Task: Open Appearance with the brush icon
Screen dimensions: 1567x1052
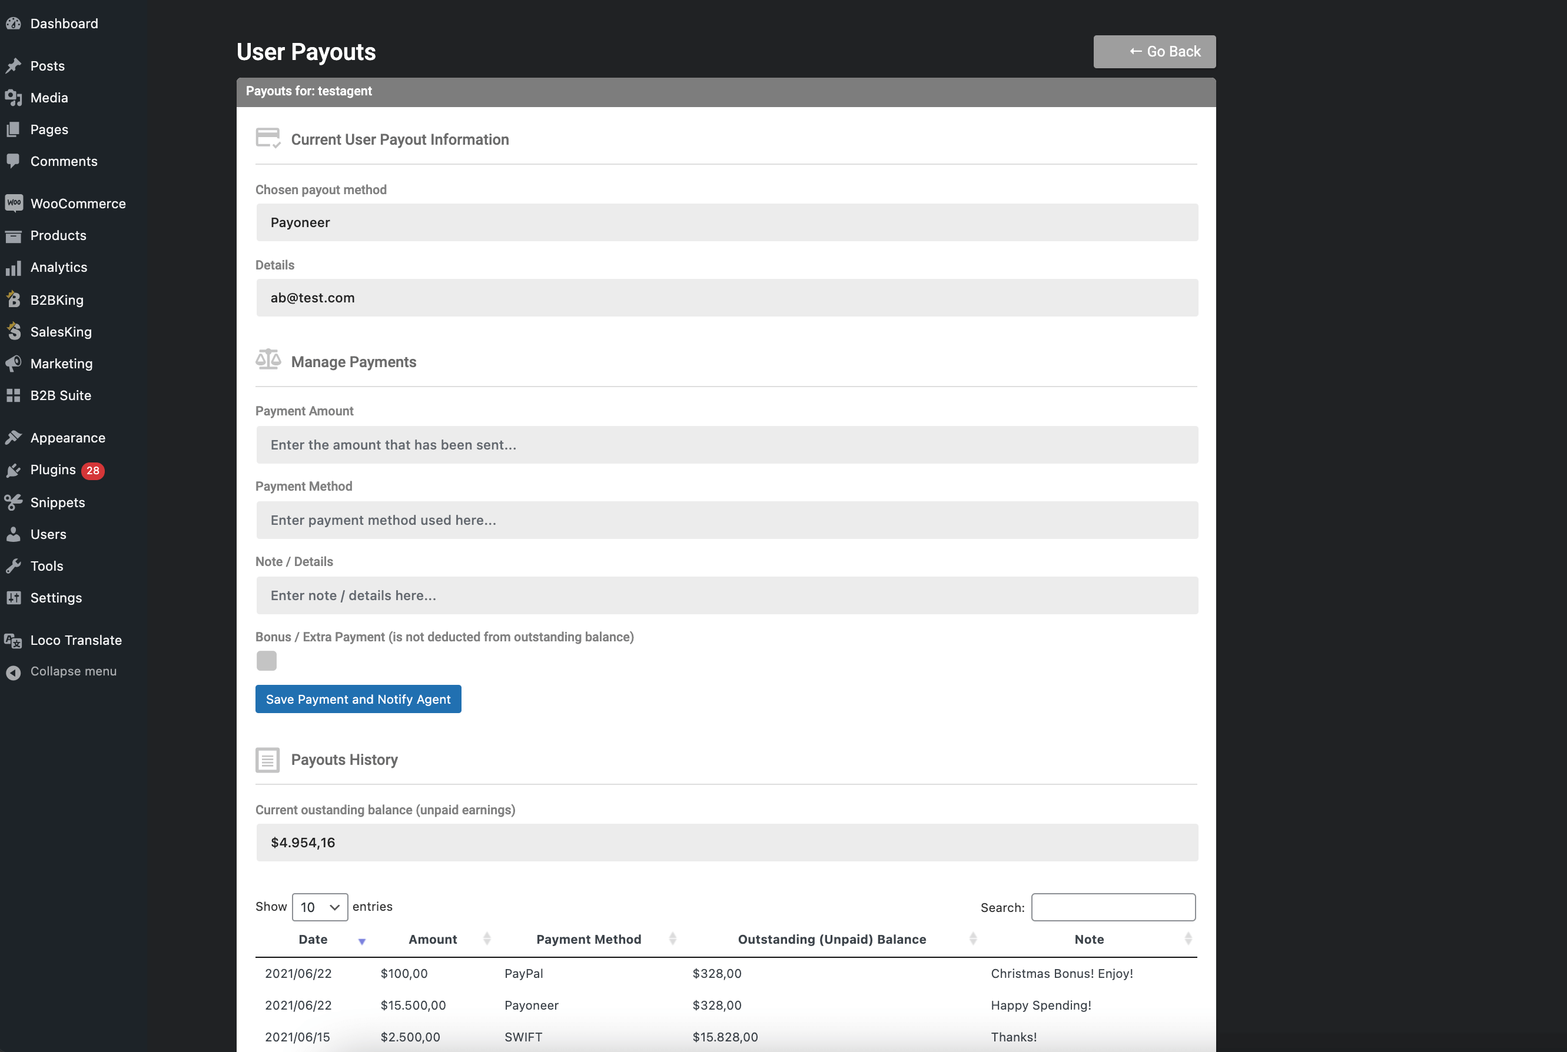Action: coord(15,437)
